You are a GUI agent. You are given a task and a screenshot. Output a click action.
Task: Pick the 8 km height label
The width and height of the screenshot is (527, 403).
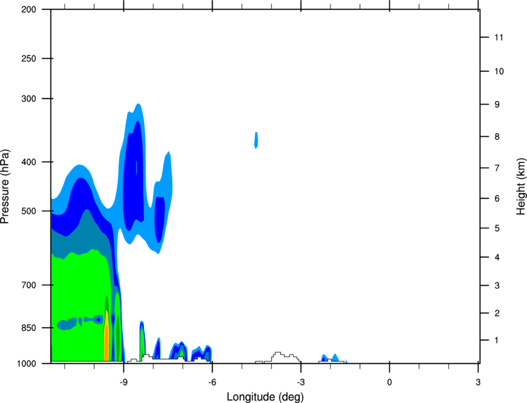[x=497, y=136]
